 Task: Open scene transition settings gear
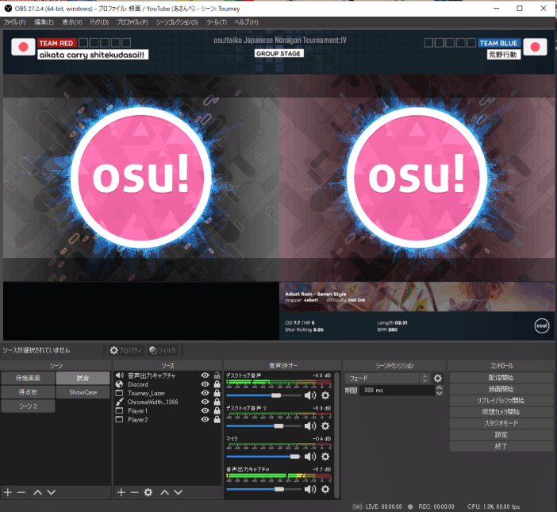(x=438, y=378)
